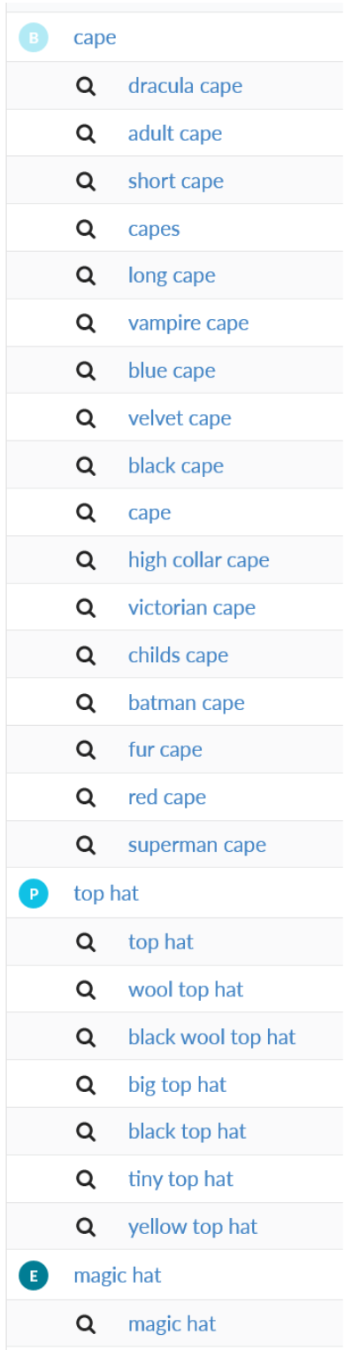
Task: Click the E badge icon for magic hat group
Action: (34, 1276)
